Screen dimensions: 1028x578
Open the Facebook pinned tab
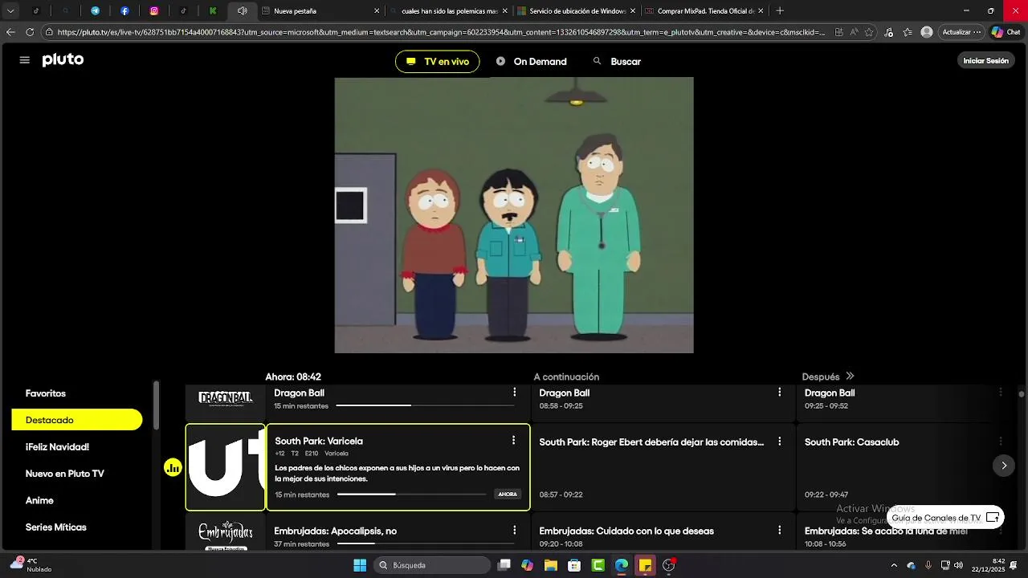point(124,11)
